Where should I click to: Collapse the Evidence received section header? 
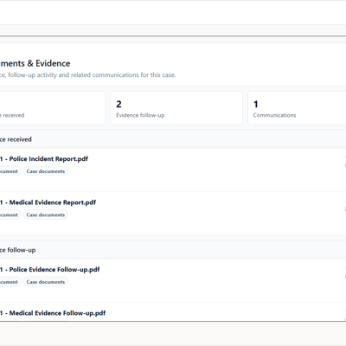(173, 139)
